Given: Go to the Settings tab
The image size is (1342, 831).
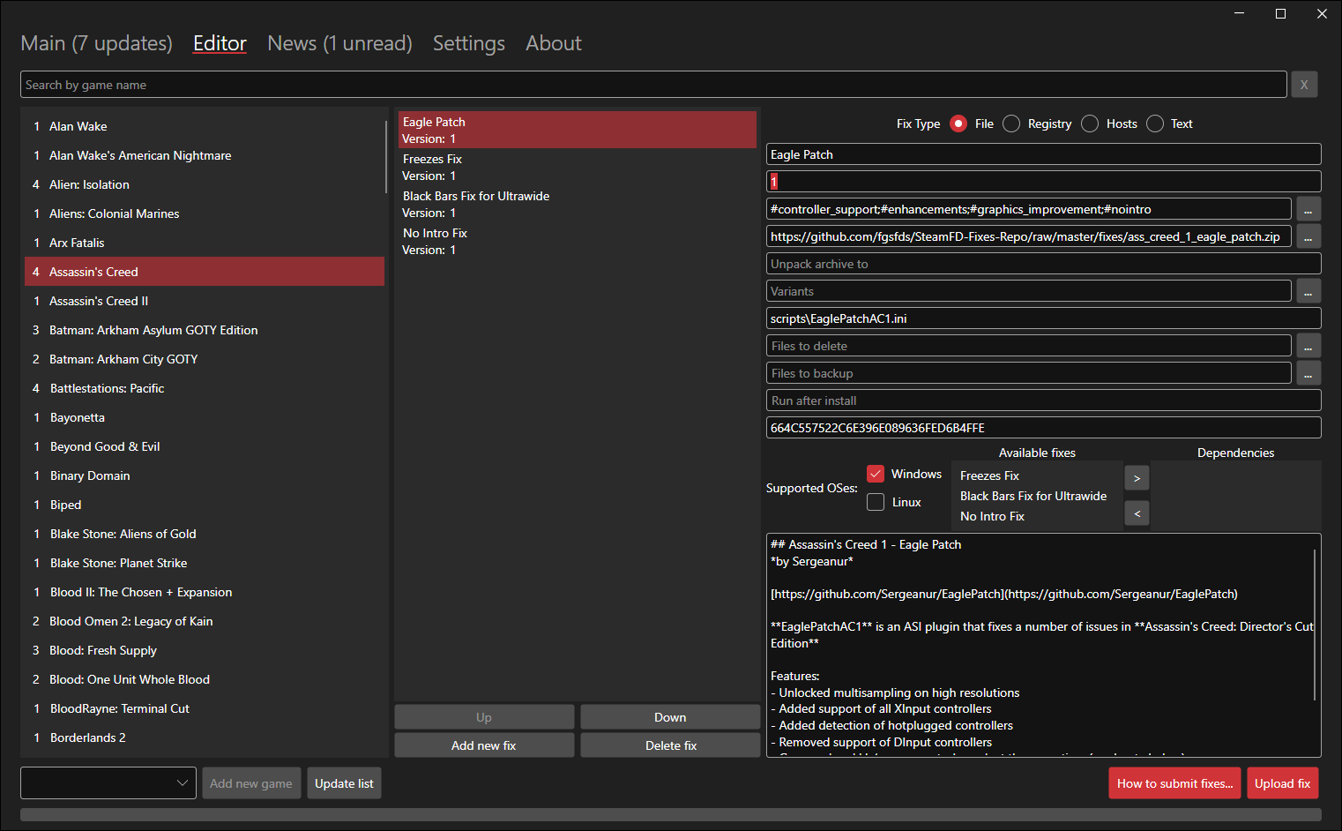Looking at the screenshot, I should point(469,43).
